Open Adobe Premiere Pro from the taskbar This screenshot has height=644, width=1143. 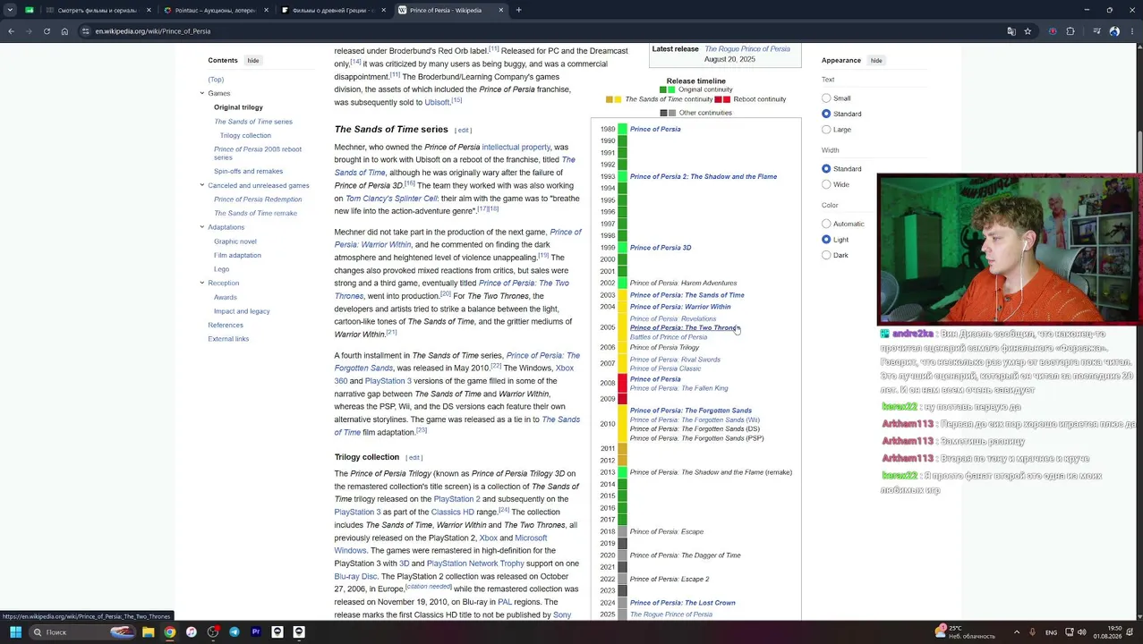click(x=256, y=631)
